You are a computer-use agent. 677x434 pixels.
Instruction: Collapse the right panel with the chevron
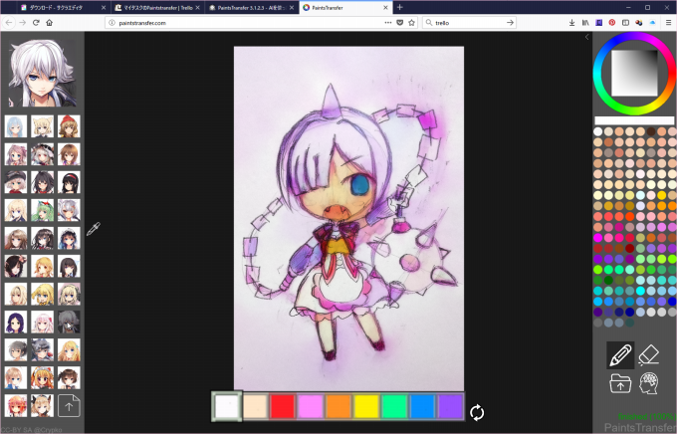click(x=586, y=37)
